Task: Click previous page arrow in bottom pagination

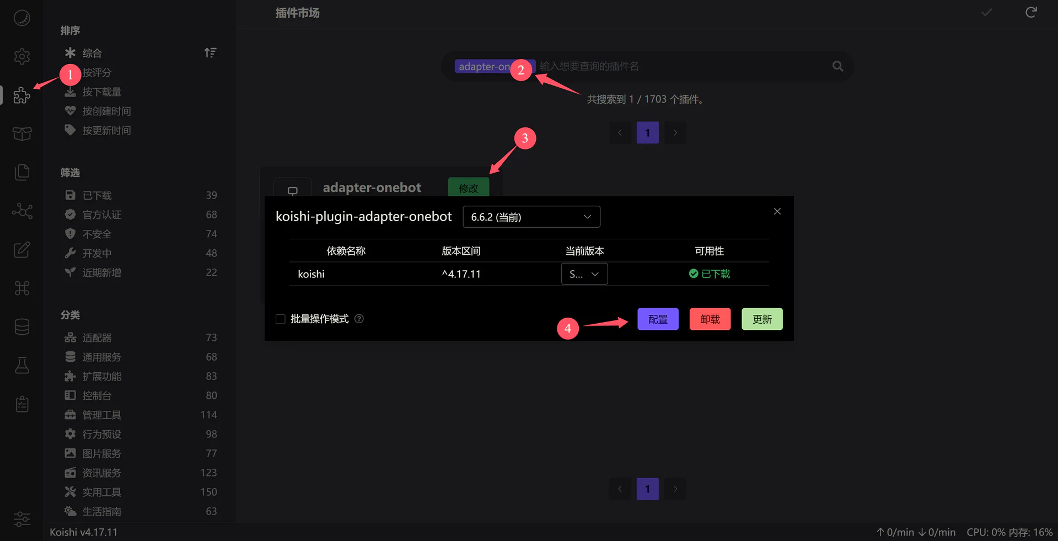Action: point(620,489)
